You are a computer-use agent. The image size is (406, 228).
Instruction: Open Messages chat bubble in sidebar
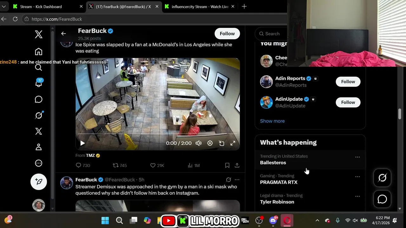[39, 99]
